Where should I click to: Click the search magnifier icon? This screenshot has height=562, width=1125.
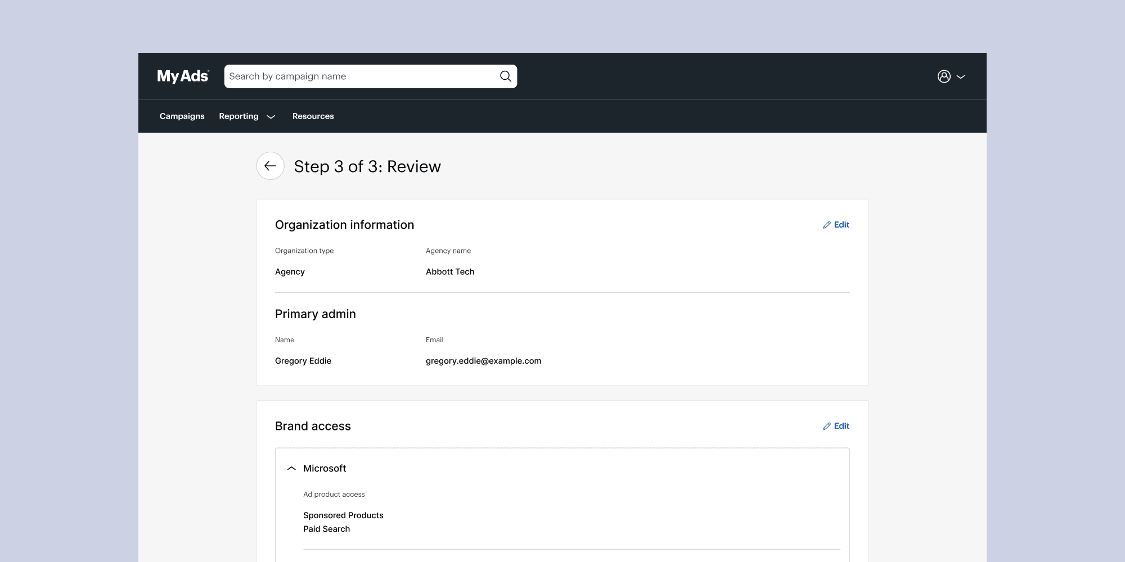pyautogui.click(x=506, y=76)
